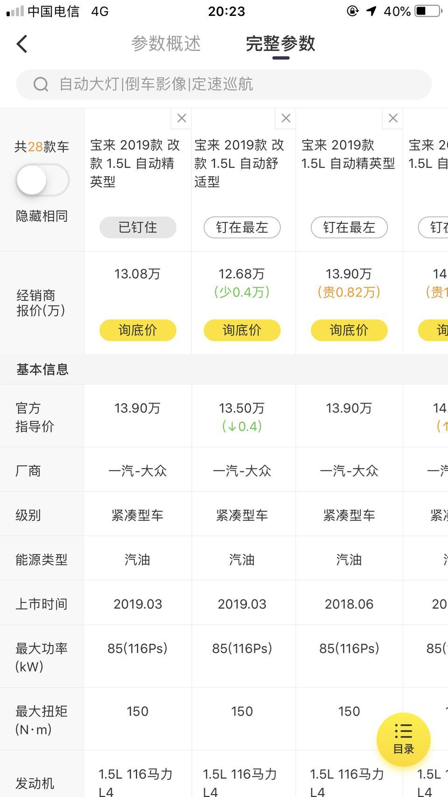Image resolution: width=448 pixels, height=797 pixels.
Task: Tap the 最大扭矩(N·m) row label
Action: [42, 720]
